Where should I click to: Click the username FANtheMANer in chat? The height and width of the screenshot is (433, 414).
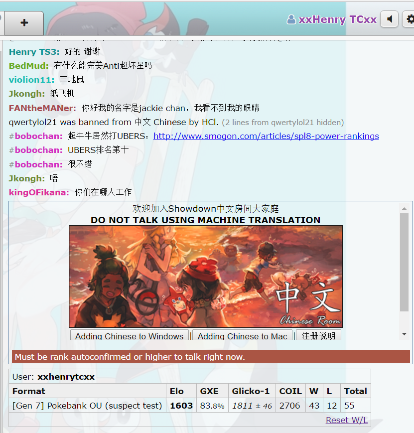(42, 108)
